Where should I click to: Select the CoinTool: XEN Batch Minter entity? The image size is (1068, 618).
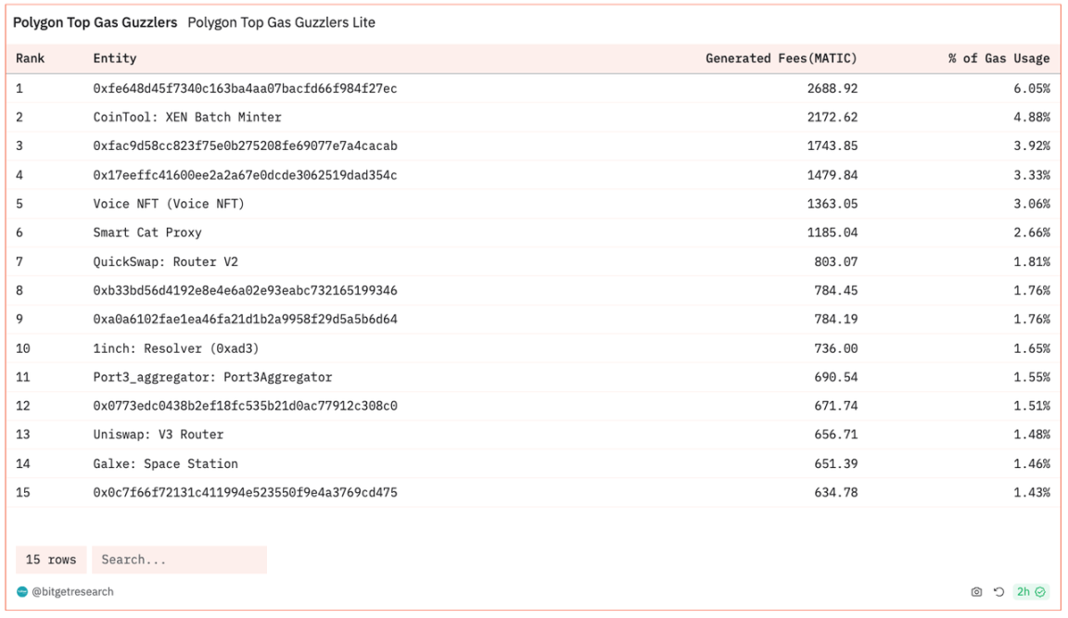187,118
